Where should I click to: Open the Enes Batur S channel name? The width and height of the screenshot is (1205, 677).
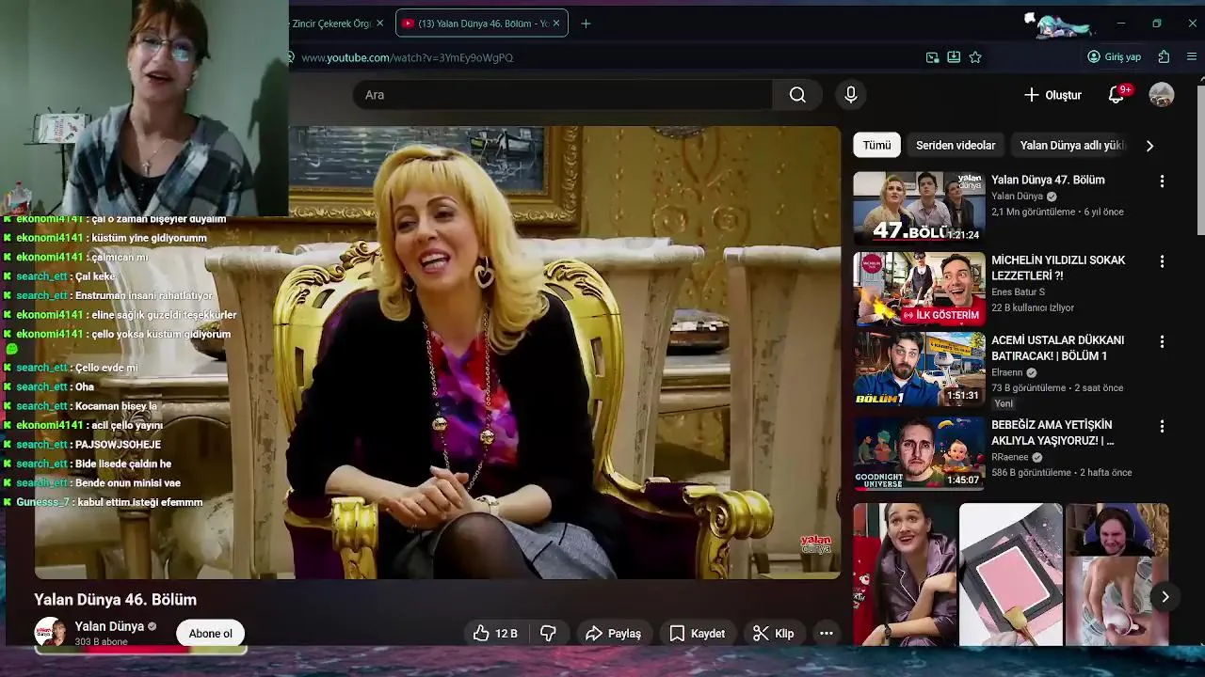(x=1018, y=291)
